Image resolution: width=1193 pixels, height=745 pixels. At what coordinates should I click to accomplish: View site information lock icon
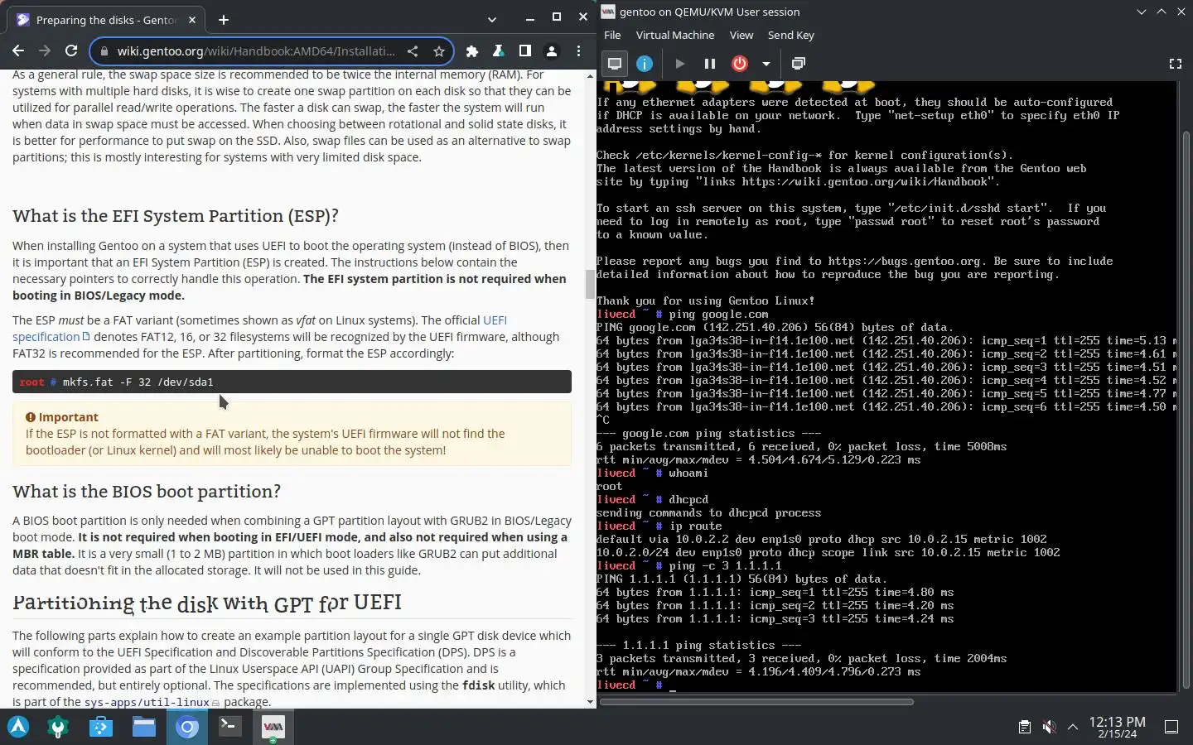pyautogui.click(x=104, y=51)
